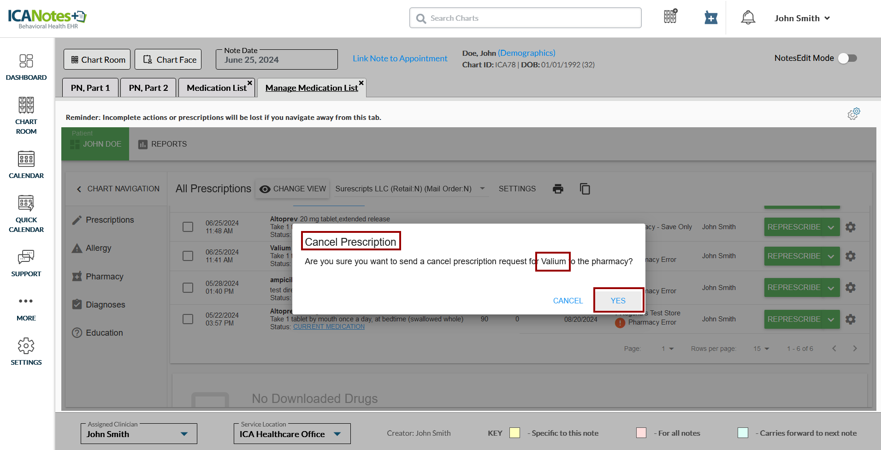Screen dimensions: 881x450
Task: Open the Service Location dropdown
Action: tap(337, 434)
